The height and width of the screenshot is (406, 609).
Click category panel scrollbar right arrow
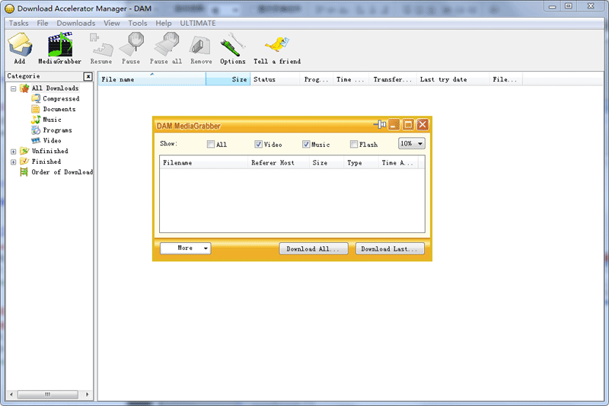pyautogui.click(x=87, y=395)
